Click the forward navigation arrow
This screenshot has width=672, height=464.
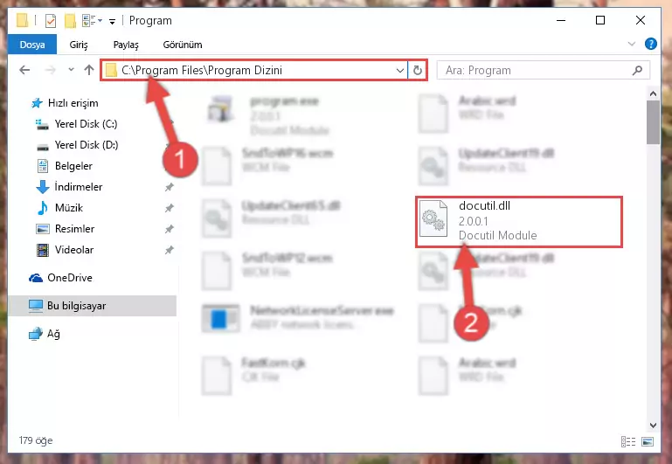[x=50, y=70]
